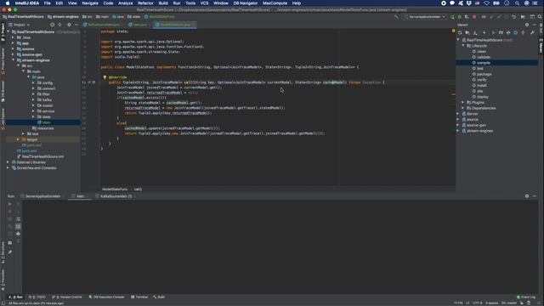Select the compile lifecycle goal
Viewport: 544px width, 306px height.
(x=484, y=63)
